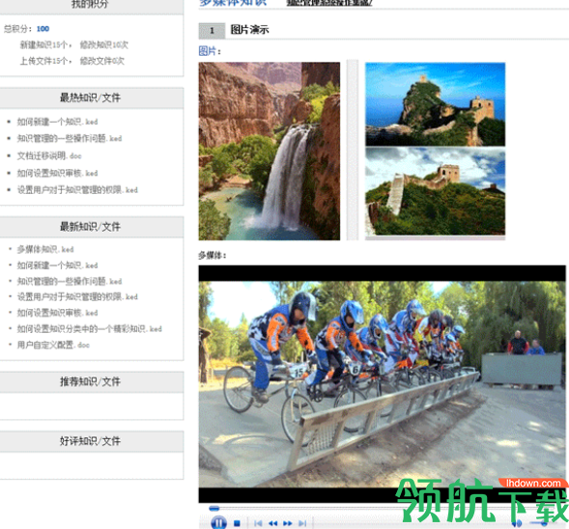Mute the player with the speaker icon

(517, 523)
